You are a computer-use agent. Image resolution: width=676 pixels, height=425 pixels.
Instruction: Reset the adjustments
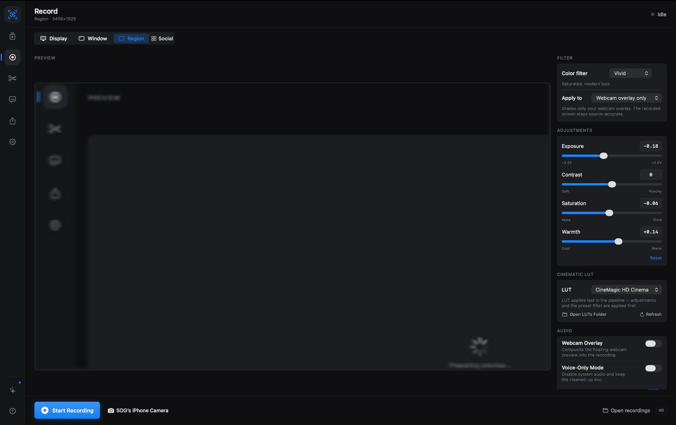click(x=656, y=258)
